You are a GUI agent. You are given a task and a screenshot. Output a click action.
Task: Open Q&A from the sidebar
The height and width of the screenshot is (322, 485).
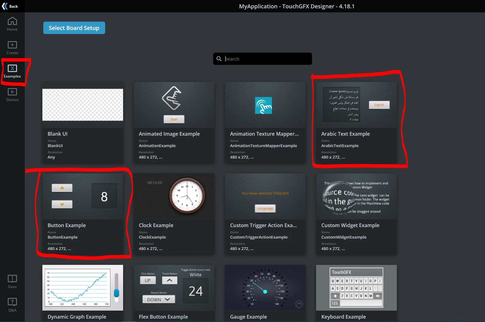[12, 305]
